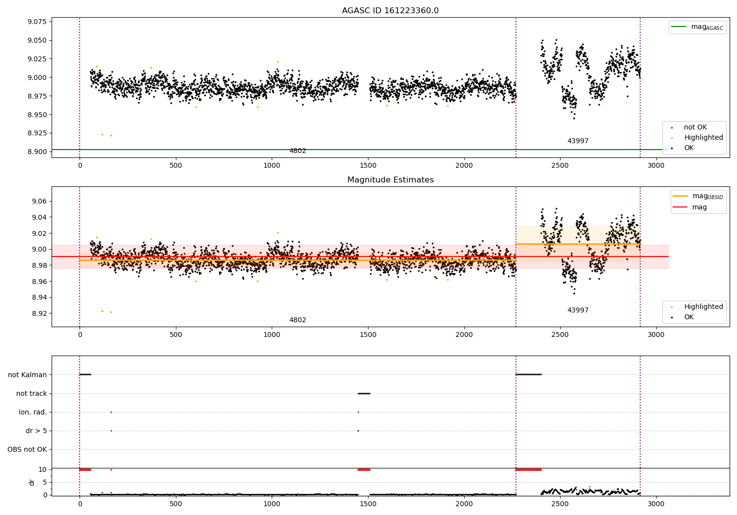Click the 'not OK' legend entry in AGASC ID plot

click(x=695, y=128)
